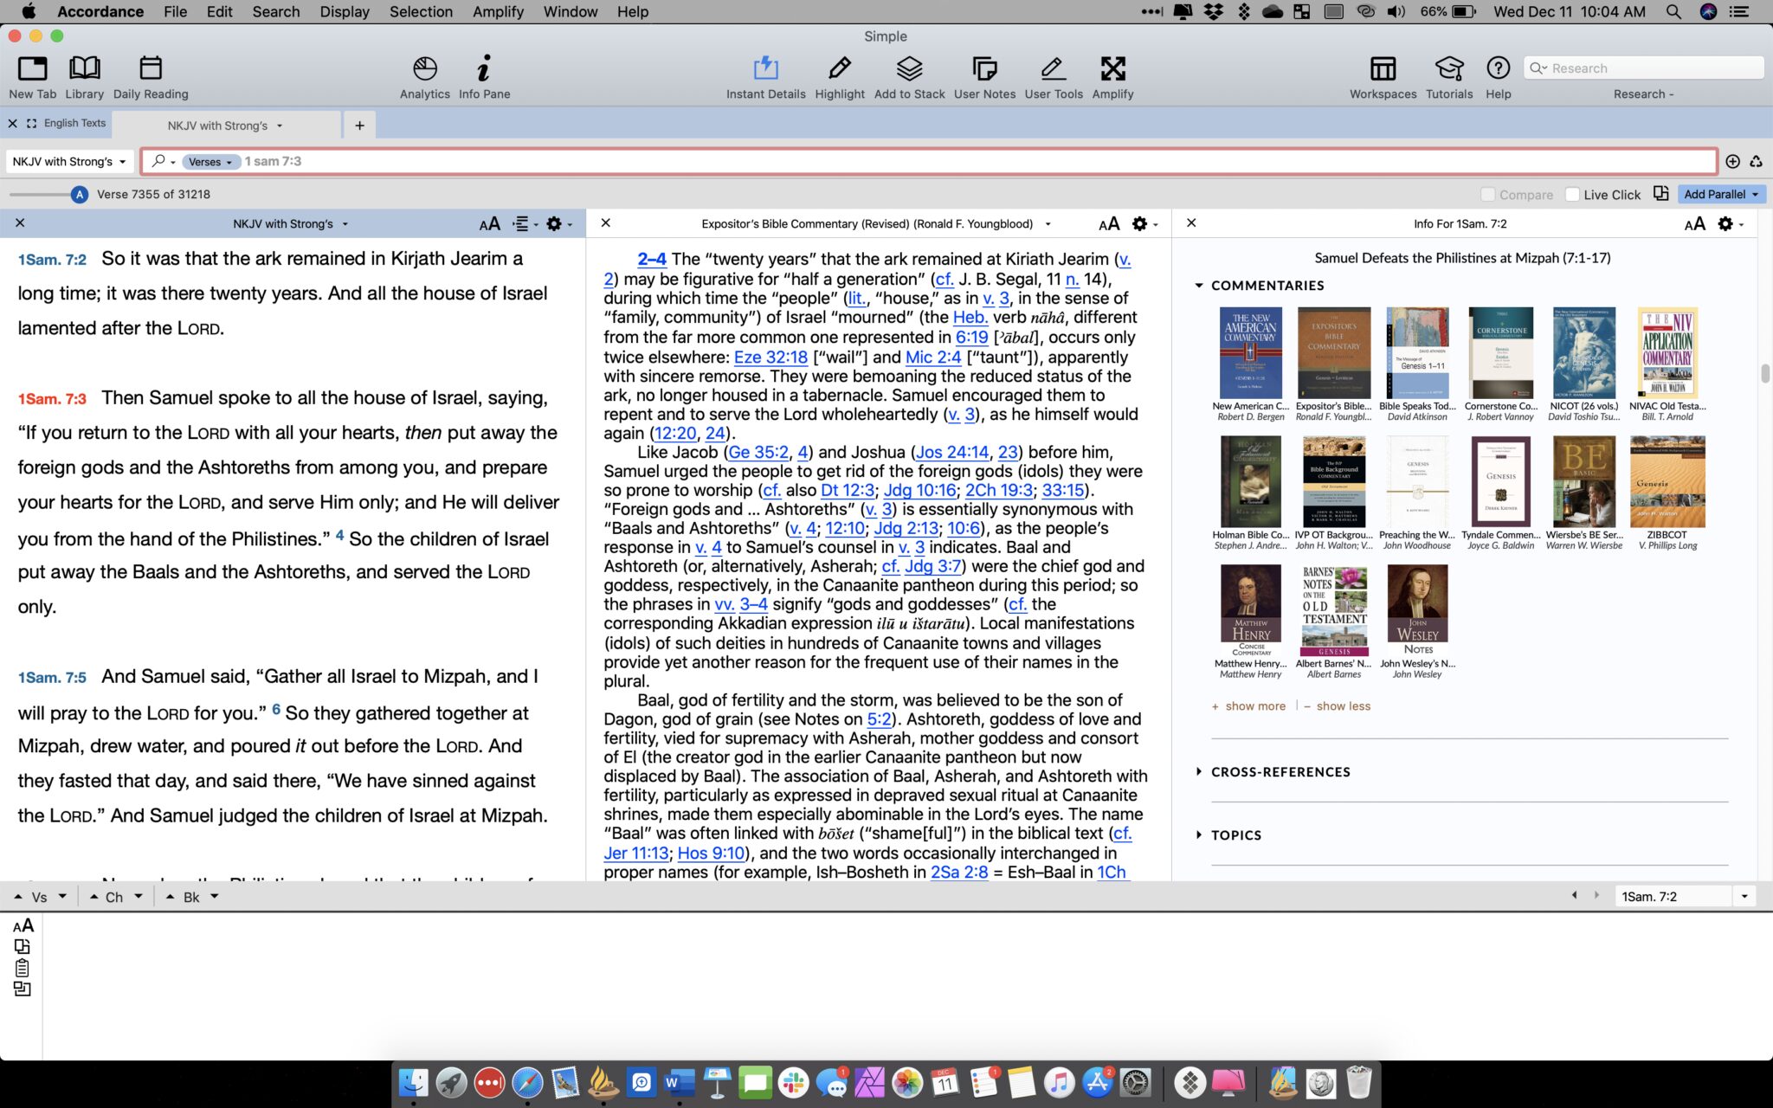The image size is (1773, 1108).
Task: Open the Amplify menu
Action: [x=498, y=12]
